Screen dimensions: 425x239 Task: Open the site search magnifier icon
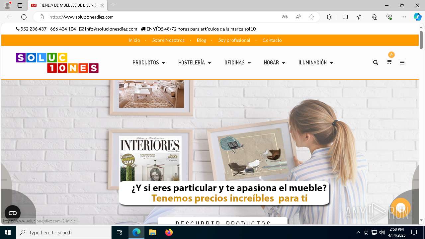tap(376, 62)
